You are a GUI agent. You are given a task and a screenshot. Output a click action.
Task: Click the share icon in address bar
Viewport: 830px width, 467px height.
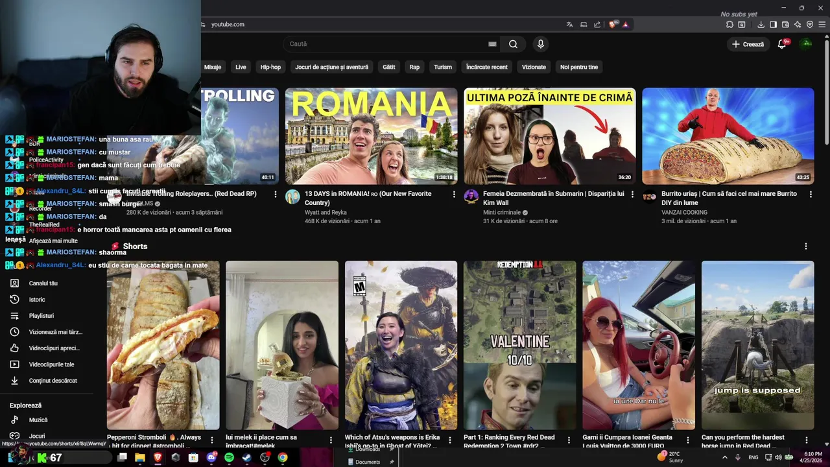click(x=597, y=25)
